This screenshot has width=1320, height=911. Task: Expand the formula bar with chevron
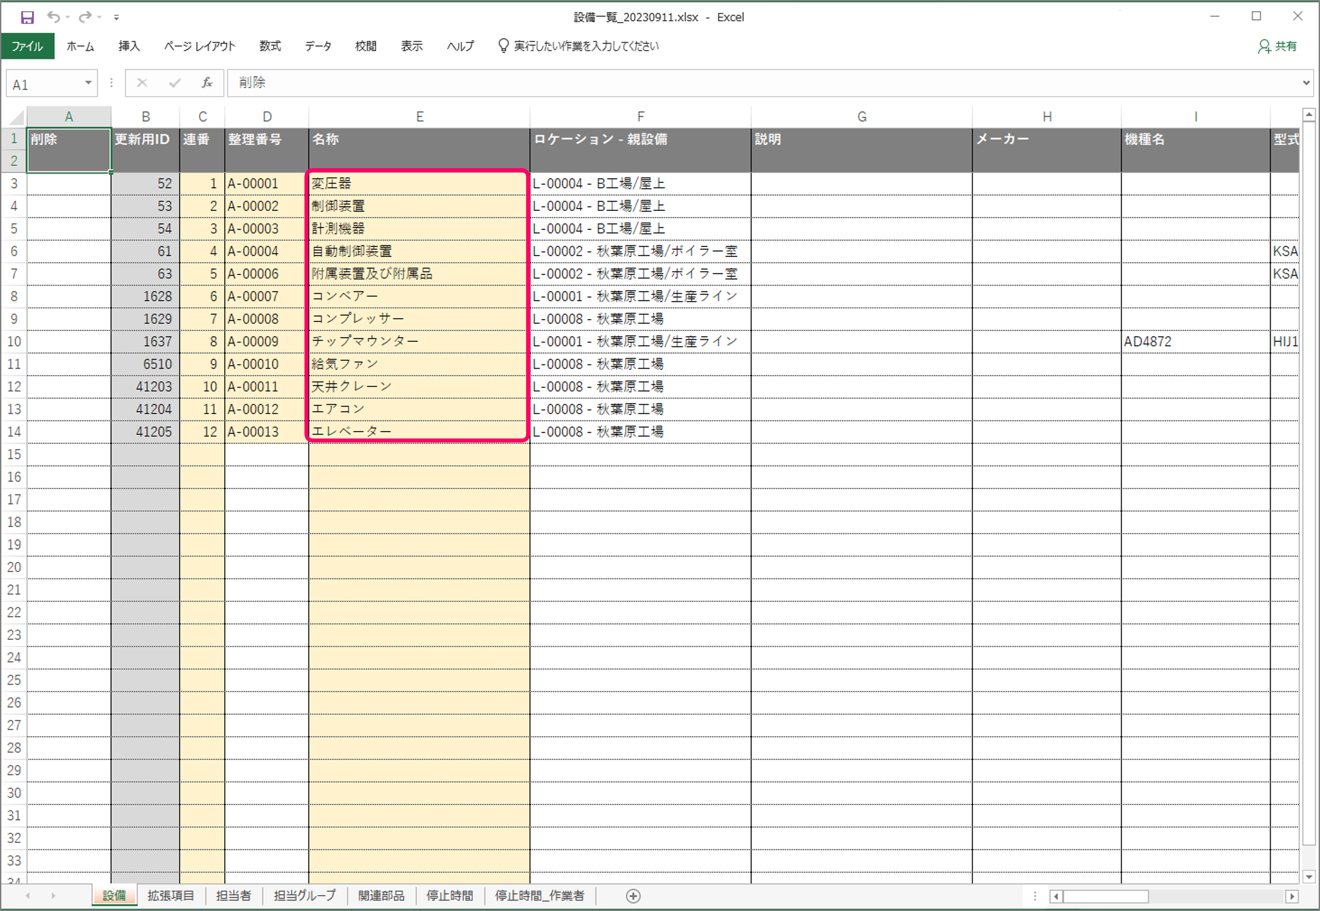pos(1305,83)
